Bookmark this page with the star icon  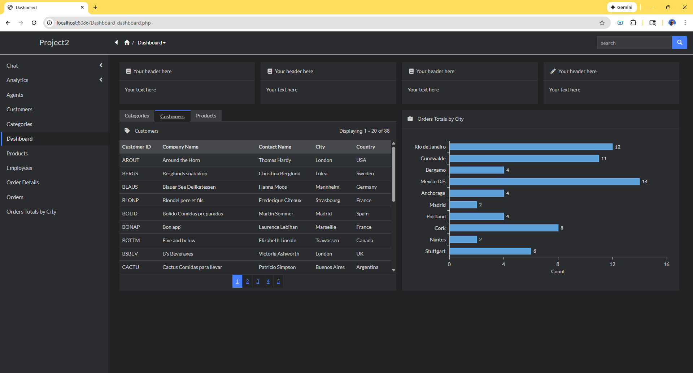602,23
